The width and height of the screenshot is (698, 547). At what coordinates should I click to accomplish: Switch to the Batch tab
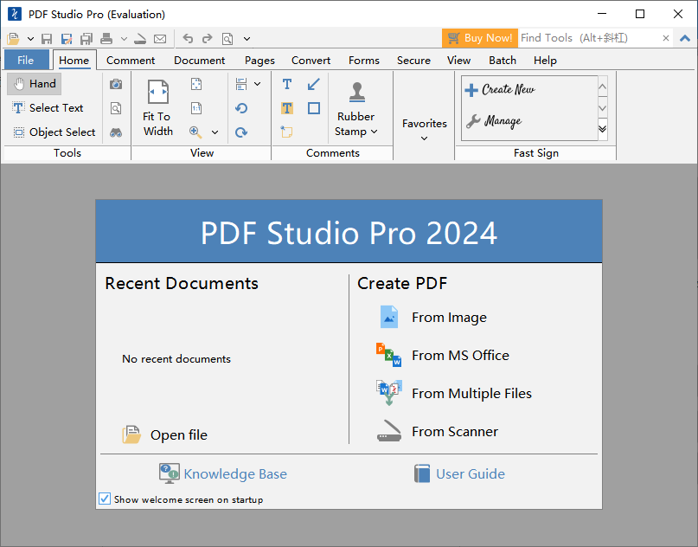[503, 60]
